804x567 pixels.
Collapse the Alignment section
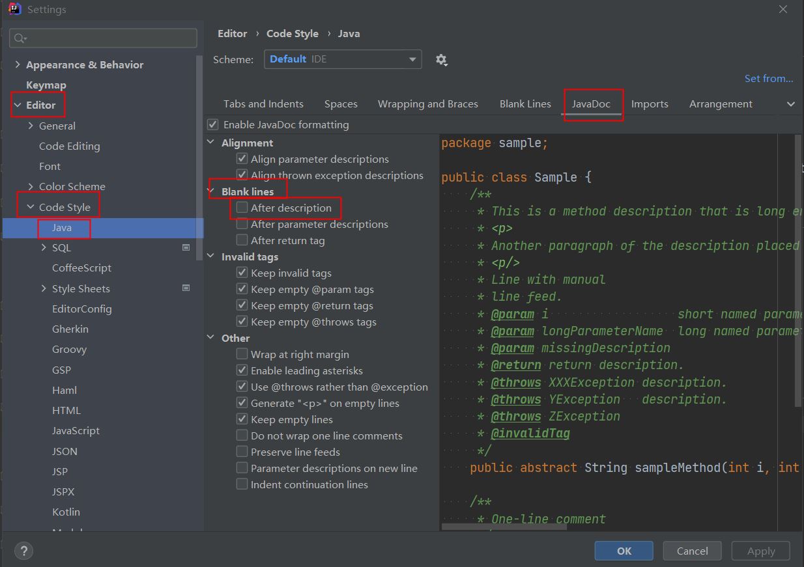[211, 143]
